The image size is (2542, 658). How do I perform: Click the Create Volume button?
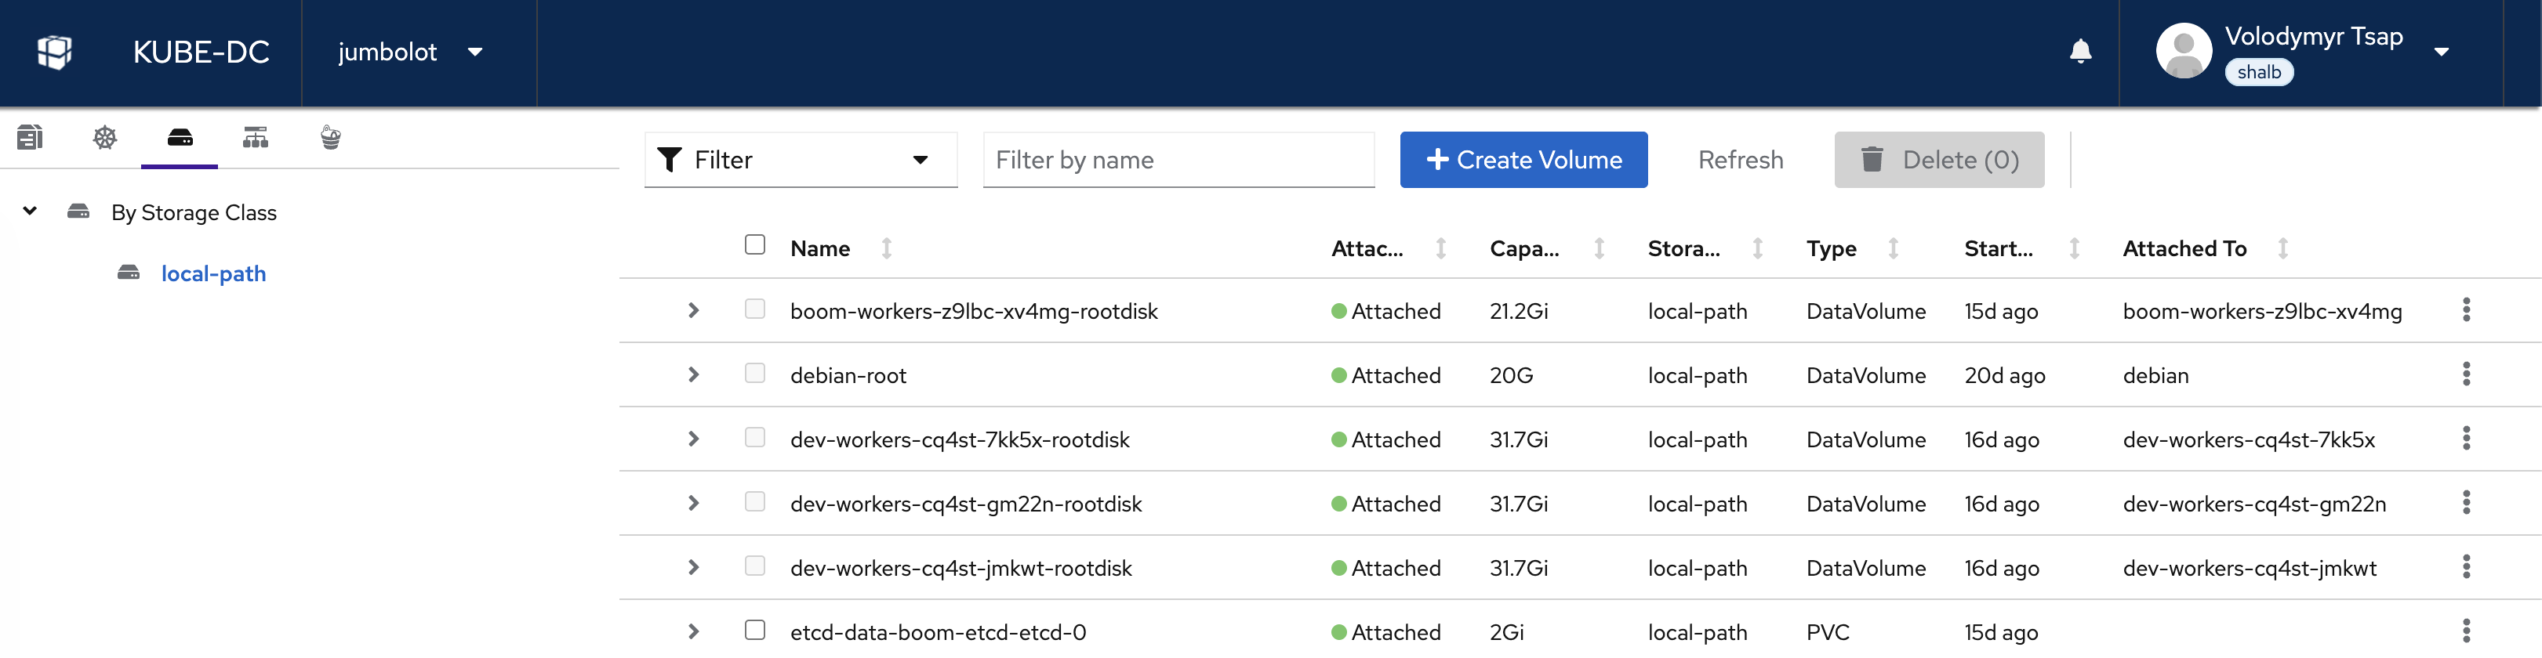pos(1523,160)
